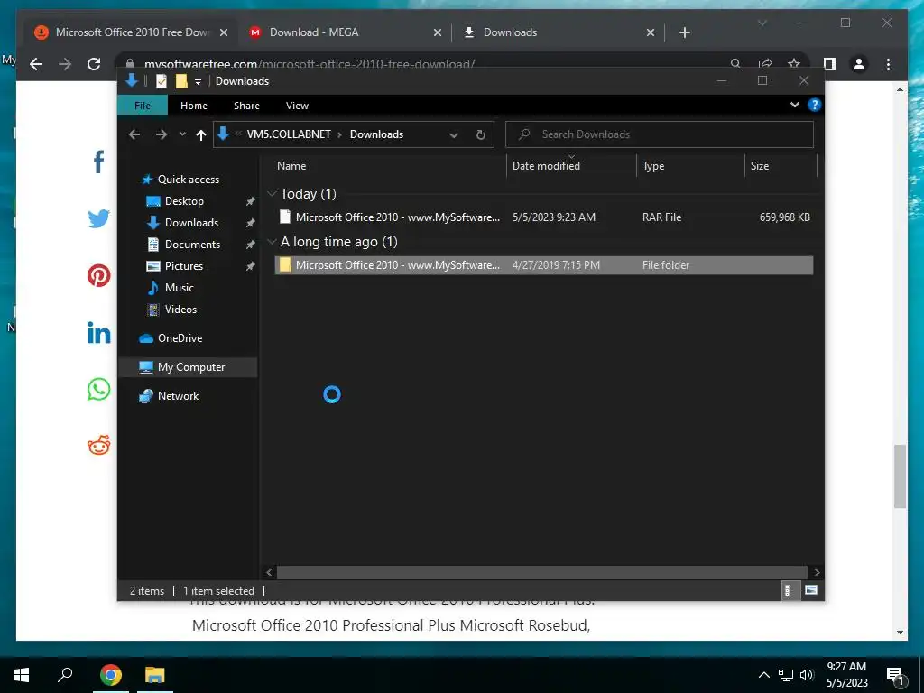Click the Pinterest share icon on webpage
This screenshot has height=693, width=924.
click(98, 275)
